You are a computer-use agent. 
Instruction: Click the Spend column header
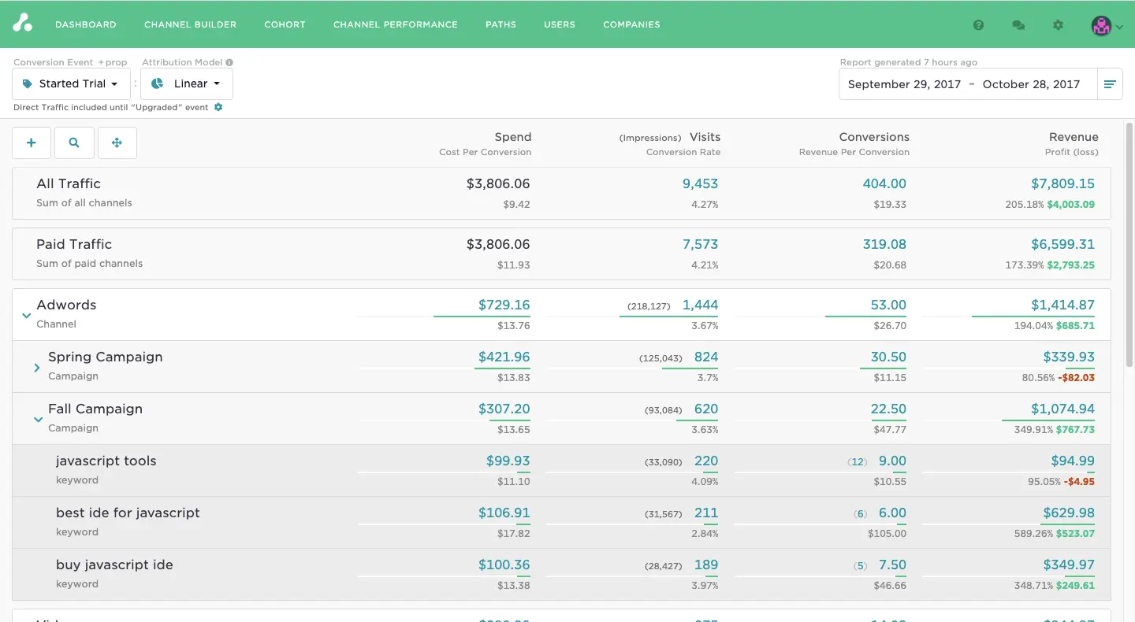click(513, 137)
